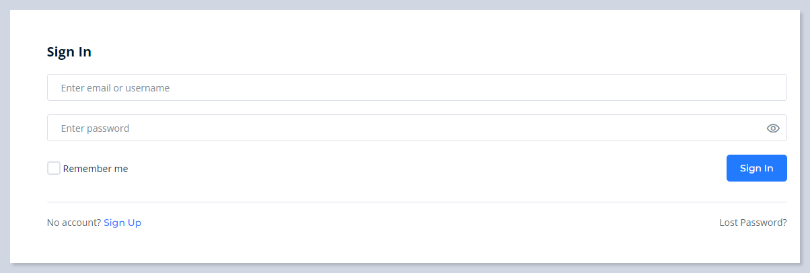The width and height of the screenshot is (810, 273).
Task: Go to account registration via Sign Up
Action: tap(122, 223)
